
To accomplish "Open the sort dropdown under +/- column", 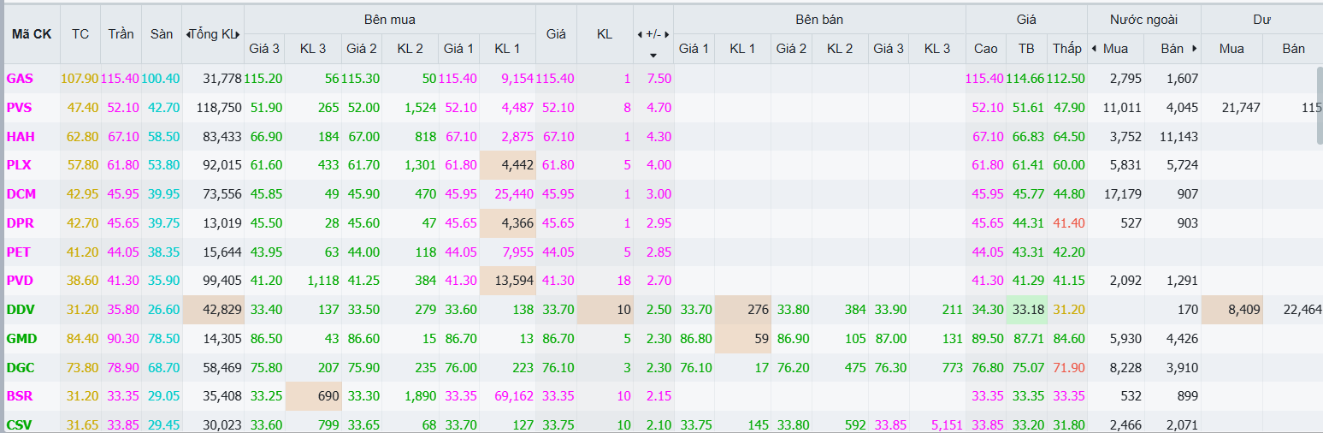I will tap(653, 55).
